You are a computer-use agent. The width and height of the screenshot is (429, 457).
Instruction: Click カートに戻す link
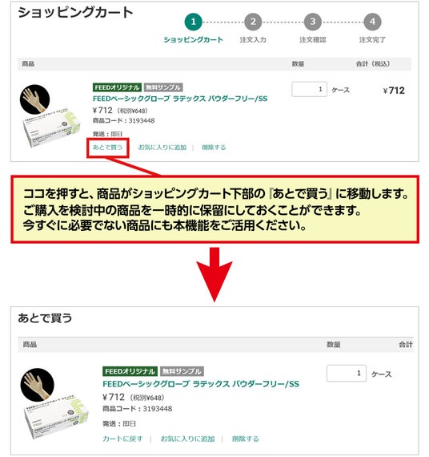pos(122,439)
